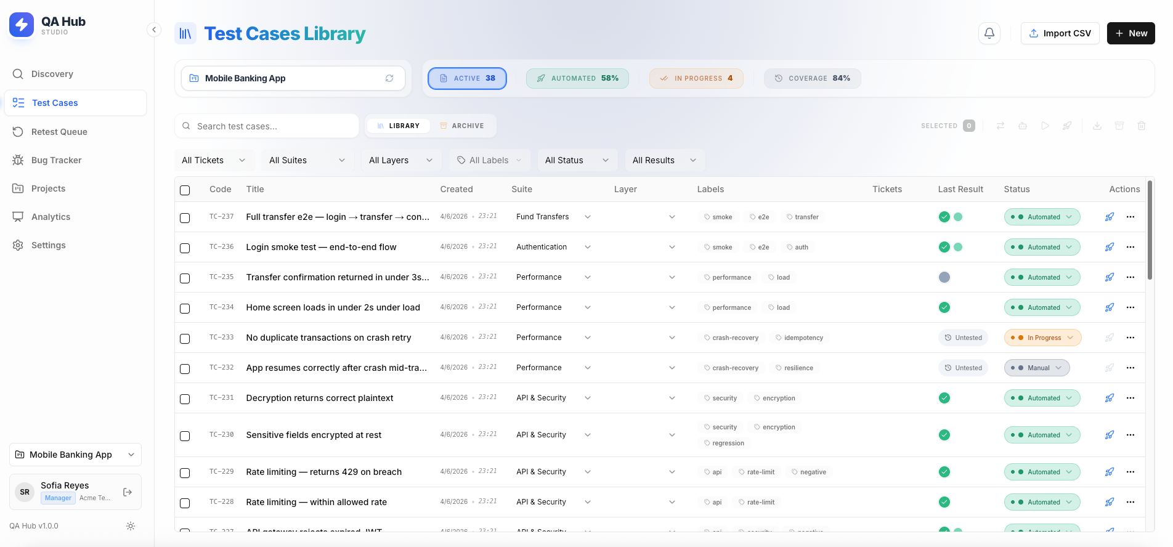Open the In Progress status dropdown for TC-233
The image size is (1173, 547).
click(x=1042, y=338)
